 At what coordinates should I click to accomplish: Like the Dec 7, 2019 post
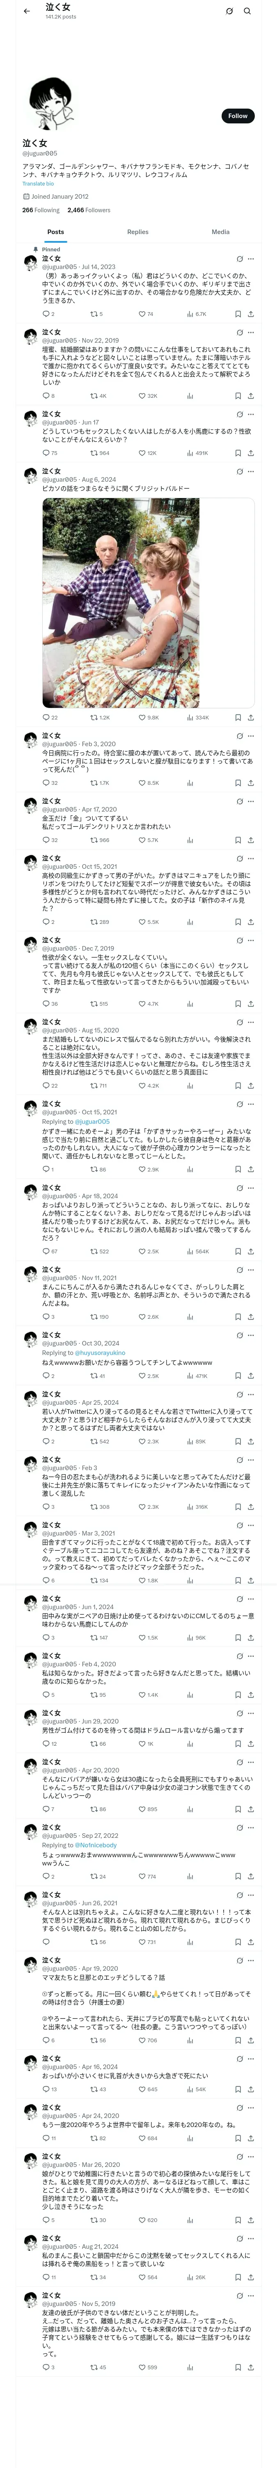click(145, 1003)
